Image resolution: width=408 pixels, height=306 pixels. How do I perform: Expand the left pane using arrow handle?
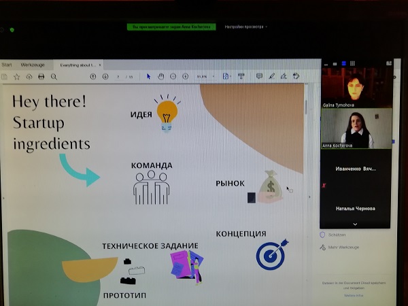[3, 199]
